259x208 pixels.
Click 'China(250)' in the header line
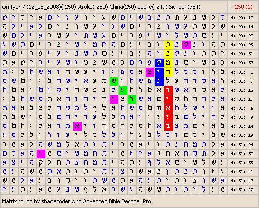(123, 7)
